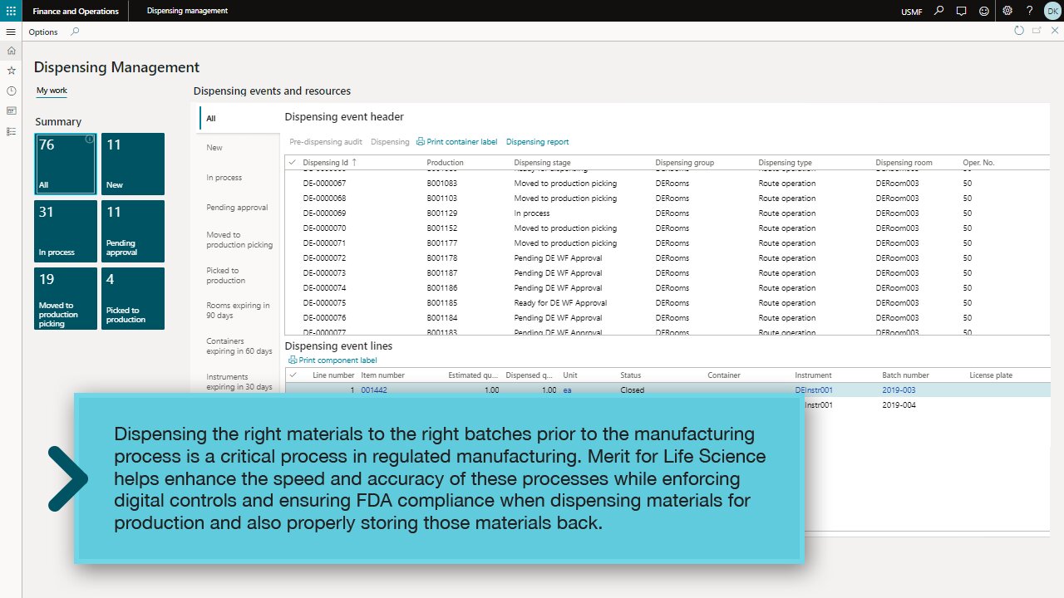Open Recent clock icon in sidebar
The width and height of the screenshot is (1064, 598).
click(11, 91)
